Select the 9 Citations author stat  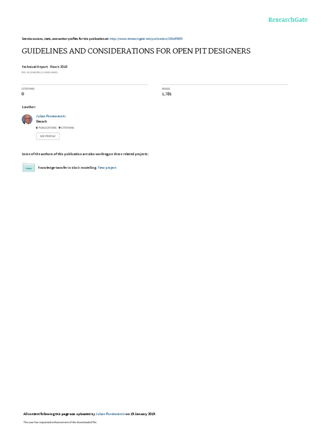click(x=66, y=128)
